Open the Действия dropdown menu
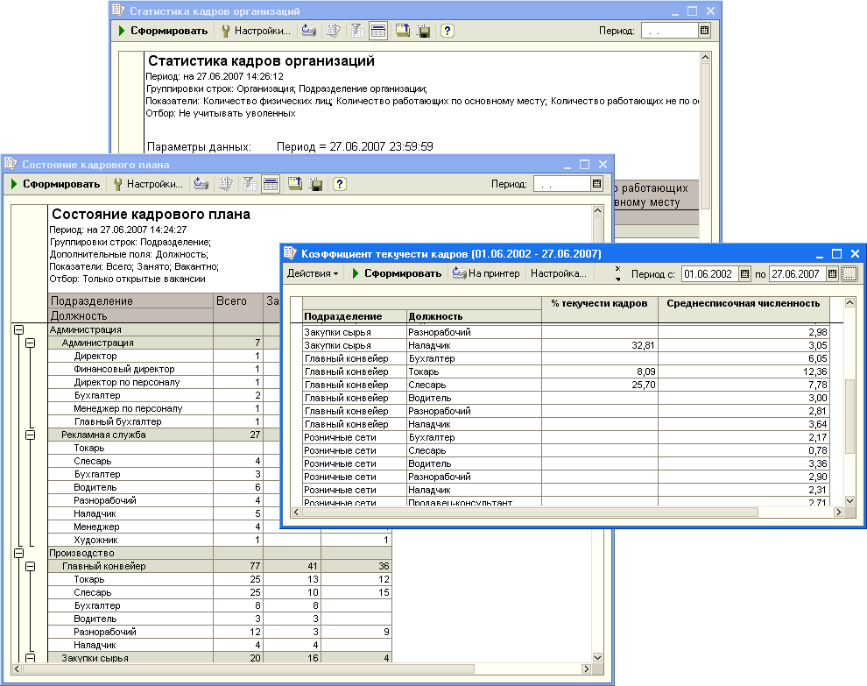This screenshot has width=867, height=686. point(313,274)
